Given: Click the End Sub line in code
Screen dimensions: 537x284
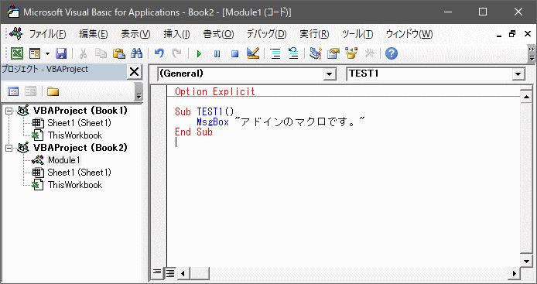Looking at the screenshot, I should [x=194, y=132].
